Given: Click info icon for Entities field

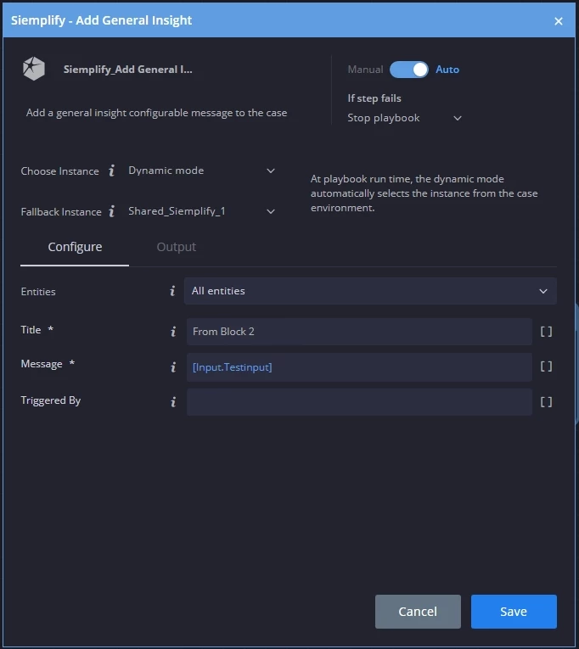Looking at the screenshot, I should tap(172, 291).
